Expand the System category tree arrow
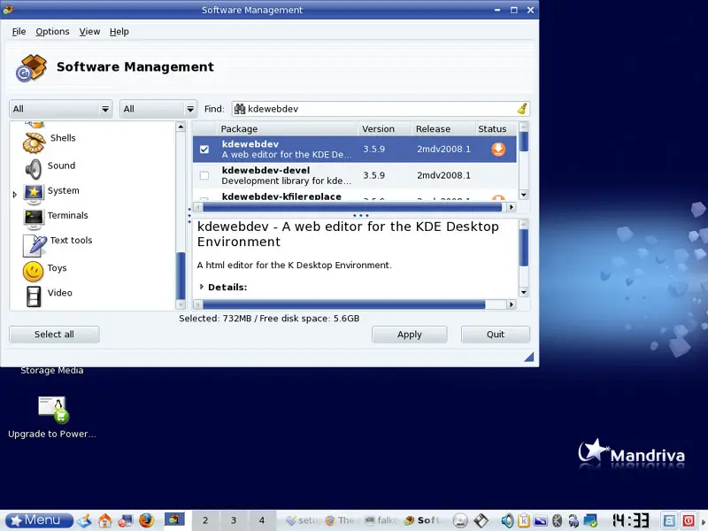This screenshot has width=708, height=531. click(x=14, y=195)
